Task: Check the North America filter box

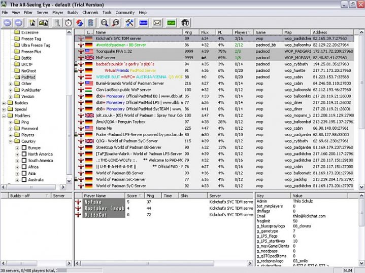Action: (x=23, y=154)
